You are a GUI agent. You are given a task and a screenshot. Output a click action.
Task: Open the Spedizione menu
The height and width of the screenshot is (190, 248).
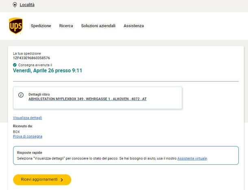click(41, 26)
